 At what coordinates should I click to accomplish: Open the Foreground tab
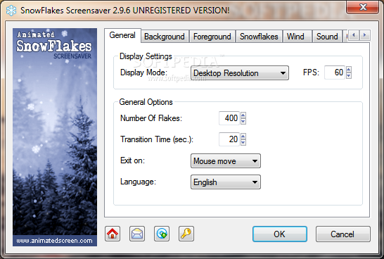click(x=212, y=37)
